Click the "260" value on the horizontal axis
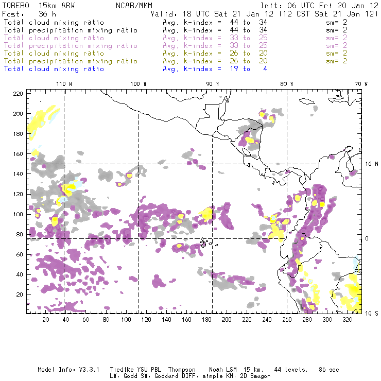This screenshot has height=381, width=381. point(287,320)
